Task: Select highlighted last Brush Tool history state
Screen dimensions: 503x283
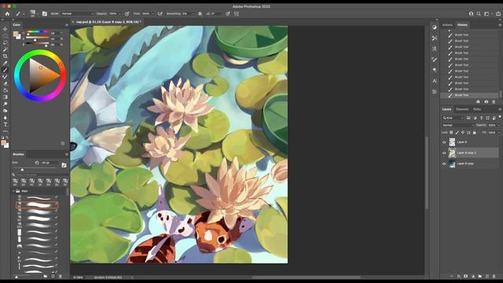Action: pyautogui.click(x=470, y=95)
